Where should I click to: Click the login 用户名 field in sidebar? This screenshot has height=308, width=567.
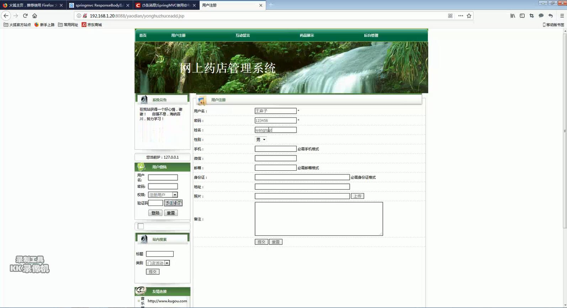click(x=163, y=177)
